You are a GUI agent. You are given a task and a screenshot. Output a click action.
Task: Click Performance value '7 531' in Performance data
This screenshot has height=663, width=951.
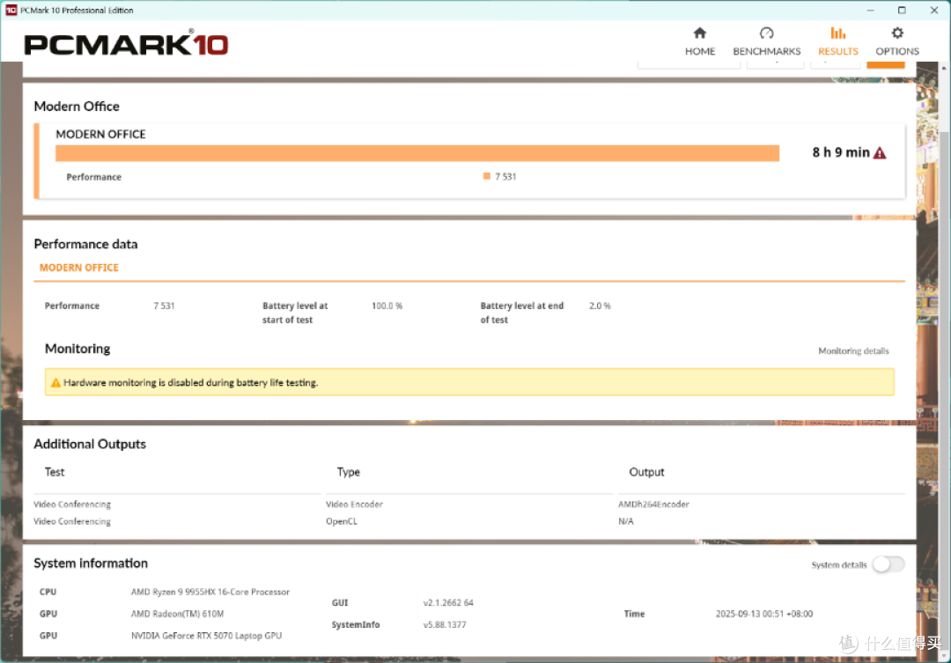[164, 306]
